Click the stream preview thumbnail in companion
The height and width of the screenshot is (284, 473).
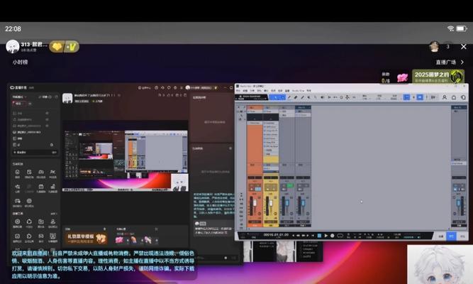126,156
